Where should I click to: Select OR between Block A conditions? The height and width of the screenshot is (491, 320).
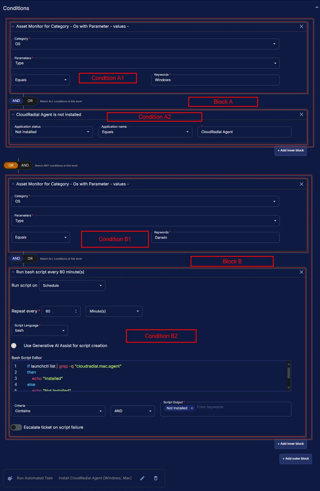(x=30, y=101)
